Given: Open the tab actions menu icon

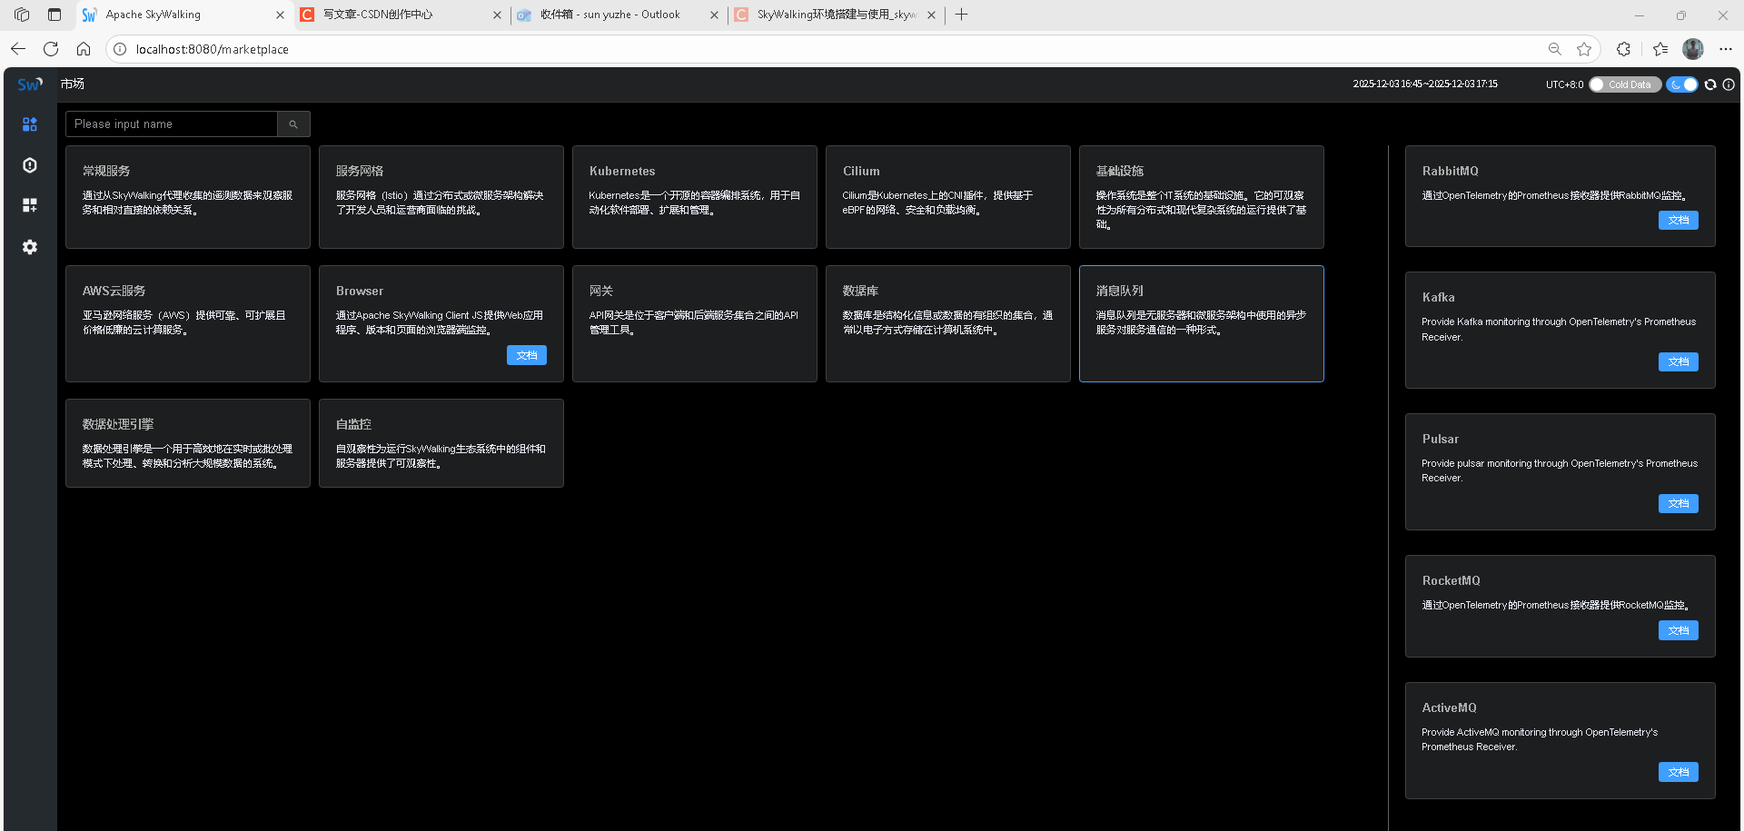Looking at the screenshot, I should click(54, 15).
